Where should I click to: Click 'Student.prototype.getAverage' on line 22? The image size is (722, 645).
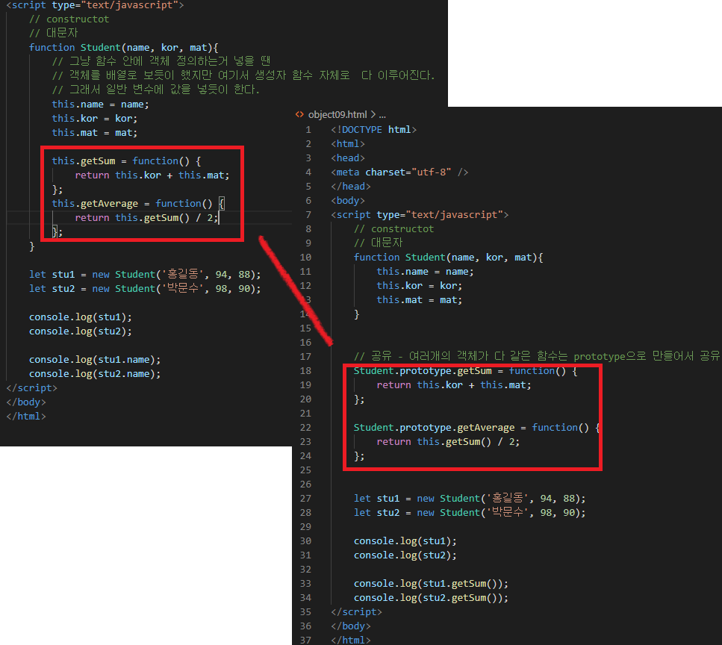coord(435,428)
